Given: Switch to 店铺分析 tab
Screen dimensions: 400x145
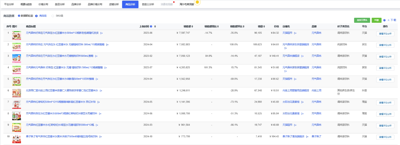Looking at the screenshot, I should 114,4.
